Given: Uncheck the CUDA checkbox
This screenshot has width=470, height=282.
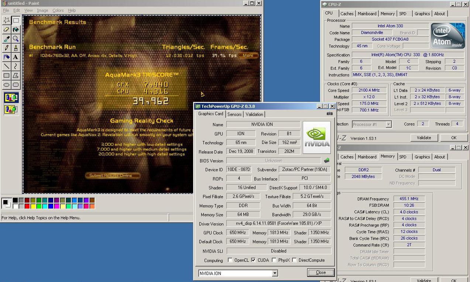Looking at the screenshot, I should coord(253,260).
